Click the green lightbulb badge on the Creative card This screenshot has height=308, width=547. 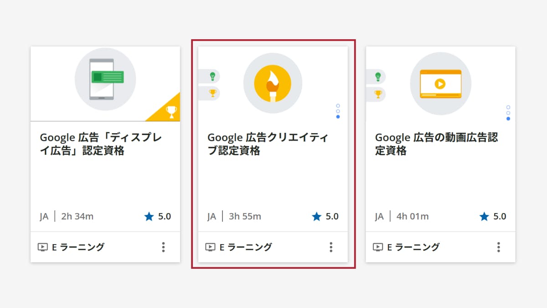[x=212, y=76]
